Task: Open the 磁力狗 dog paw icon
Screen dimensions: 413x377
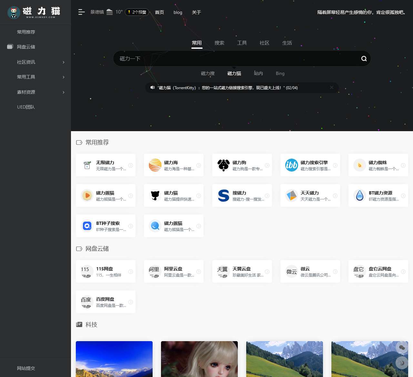Action: [223, 165]
